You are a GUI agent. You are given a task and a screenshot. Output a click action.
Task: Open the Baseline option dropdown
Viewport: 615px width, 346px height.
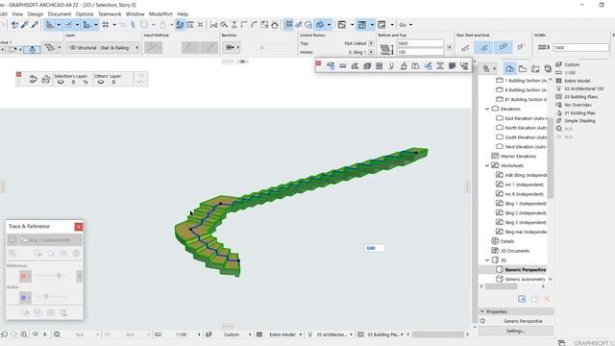[x=231, y=47]
